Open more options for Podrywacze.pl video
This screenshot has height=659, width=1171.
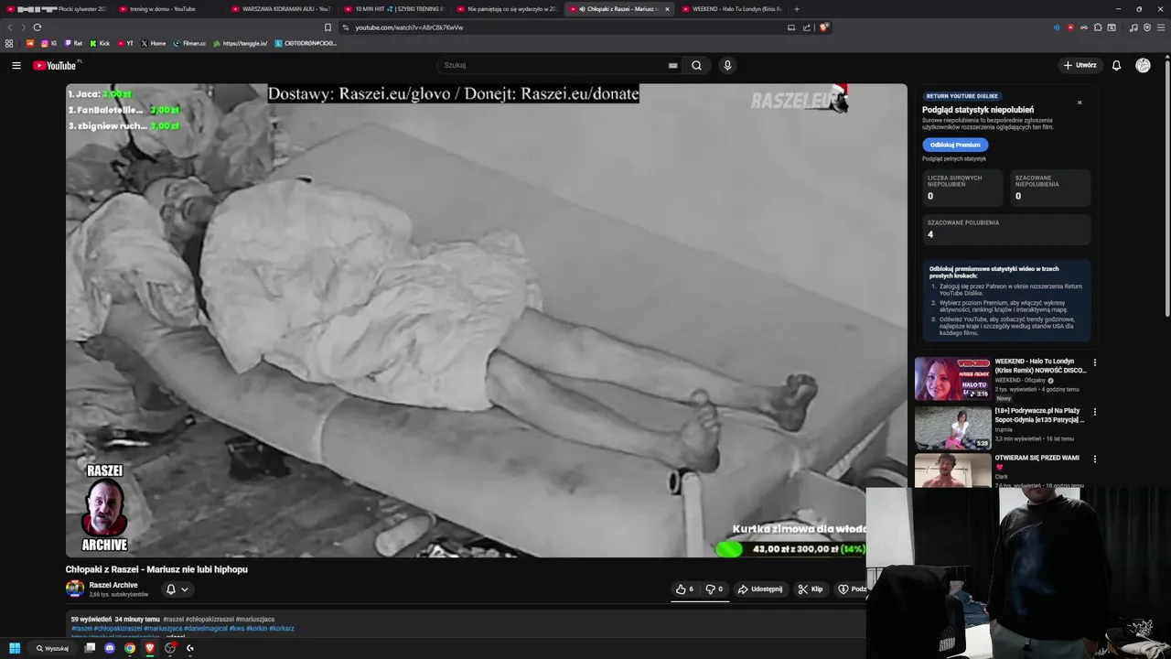click(x=1094, y=412)
